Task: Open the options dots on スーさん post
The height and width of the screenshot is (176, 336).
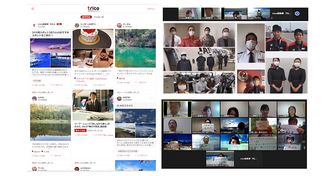Action: click(x=153, y=25)
